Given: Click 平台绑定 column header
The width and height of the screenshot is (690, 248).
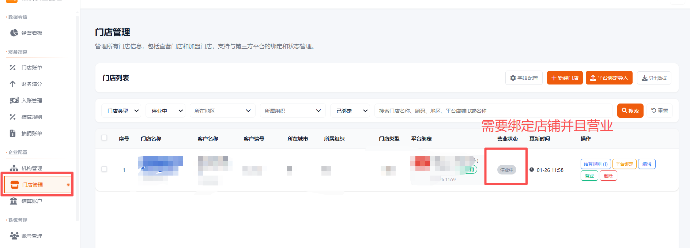Looking at the screenshot, I should point(422,139).
